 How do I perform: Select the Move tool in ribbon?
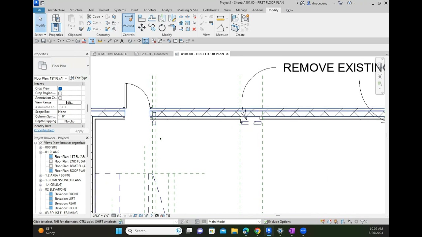[141, 28]
